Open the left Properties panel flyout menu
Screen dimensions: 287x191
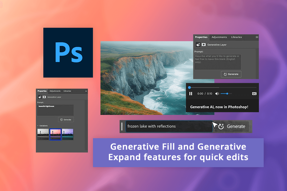86,91
